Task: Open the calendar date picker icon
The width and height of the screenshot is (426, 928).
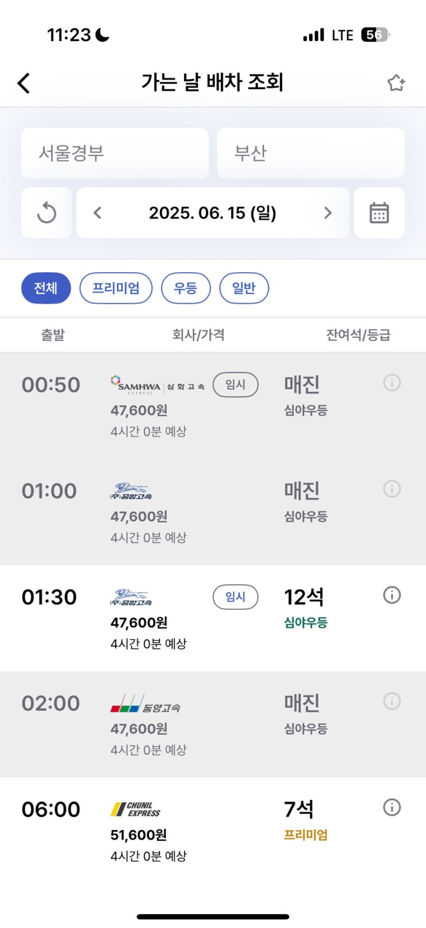Action: pos(379,213)
